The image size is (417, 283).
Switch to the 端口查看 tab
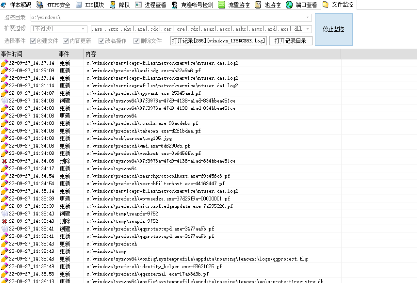coord(298,5)
